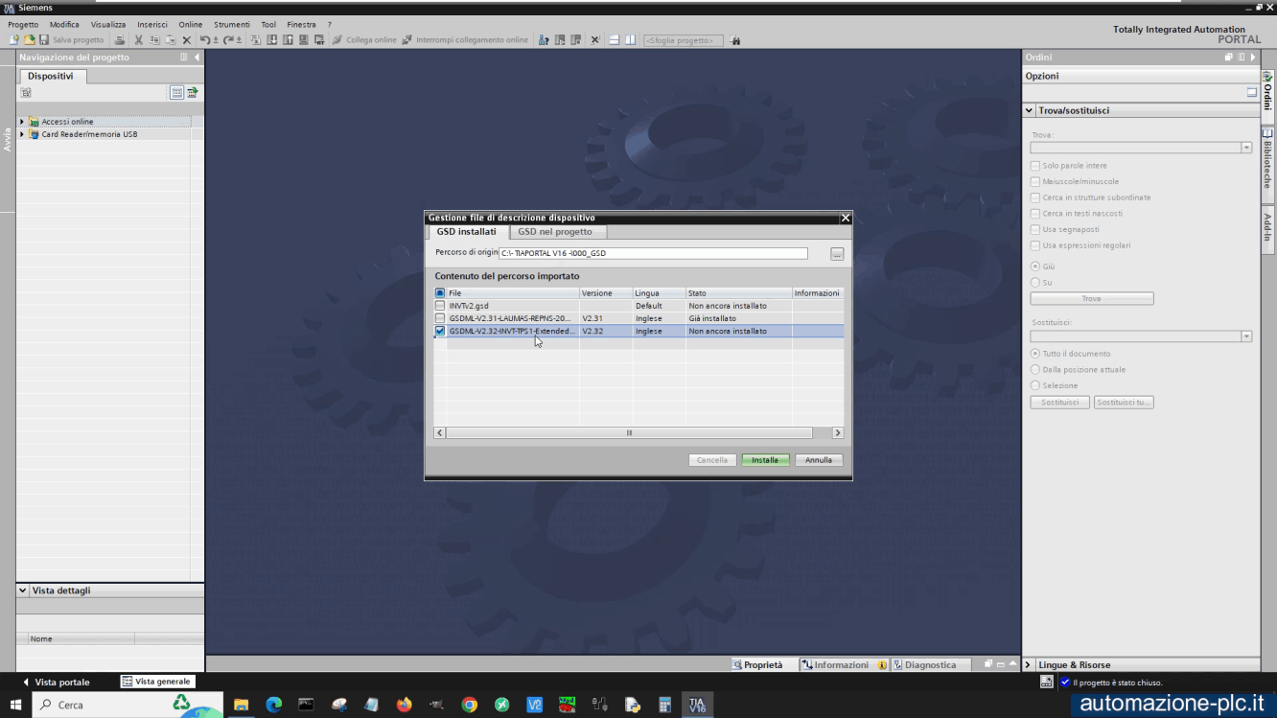
Task: Uncheck the GSDML-V2.32-INVT-TPS1 checkbox
Action: pyautogui.click(x=440, y=331)
